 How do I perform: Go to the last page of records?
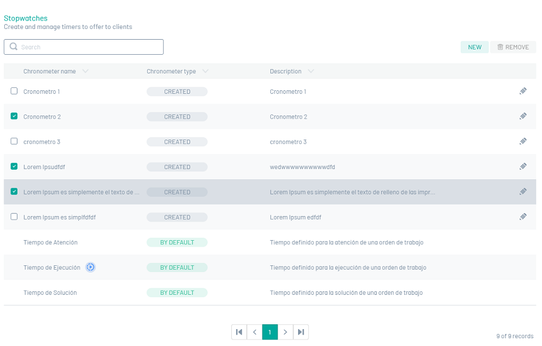[x=301, y=332]
